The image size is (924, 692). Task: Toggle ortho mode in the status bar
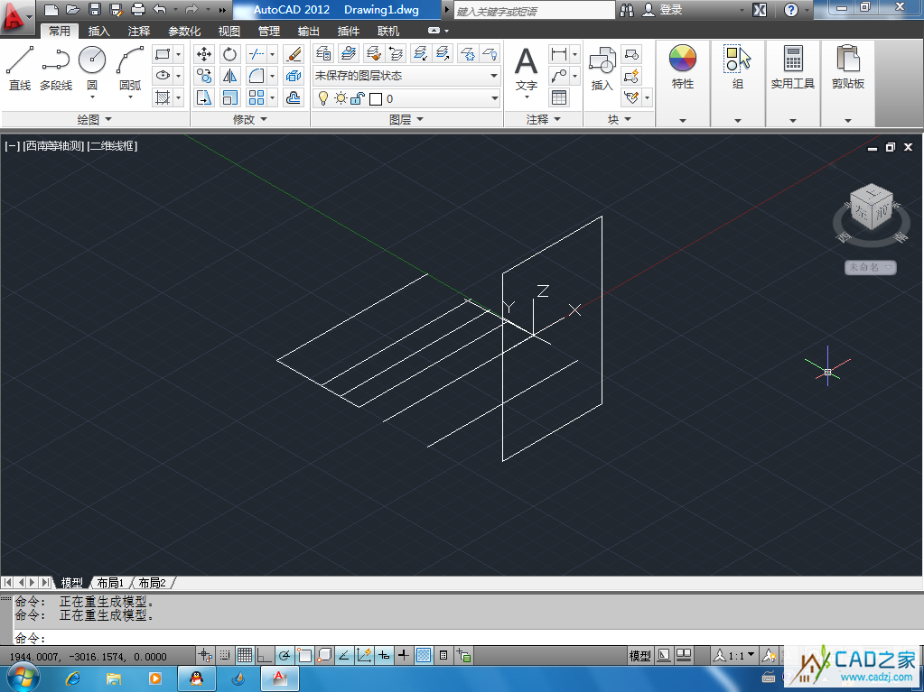point(264,656)
